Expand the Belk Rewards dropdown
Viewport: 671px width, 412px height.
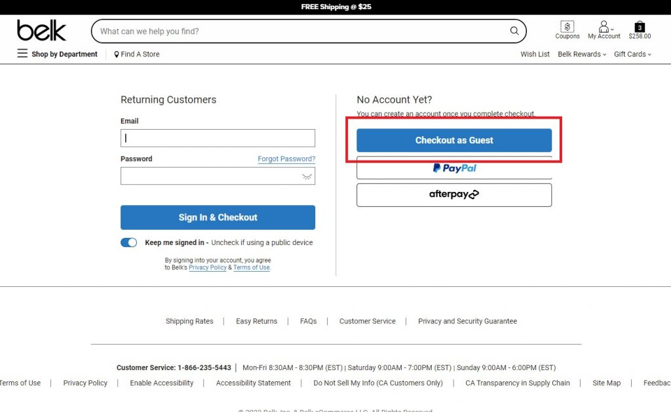(582, 54)
